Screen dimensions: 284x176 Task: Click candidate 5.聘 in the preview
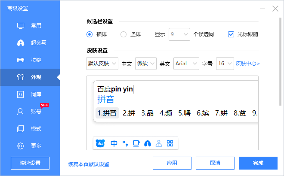tap(184, 113)
